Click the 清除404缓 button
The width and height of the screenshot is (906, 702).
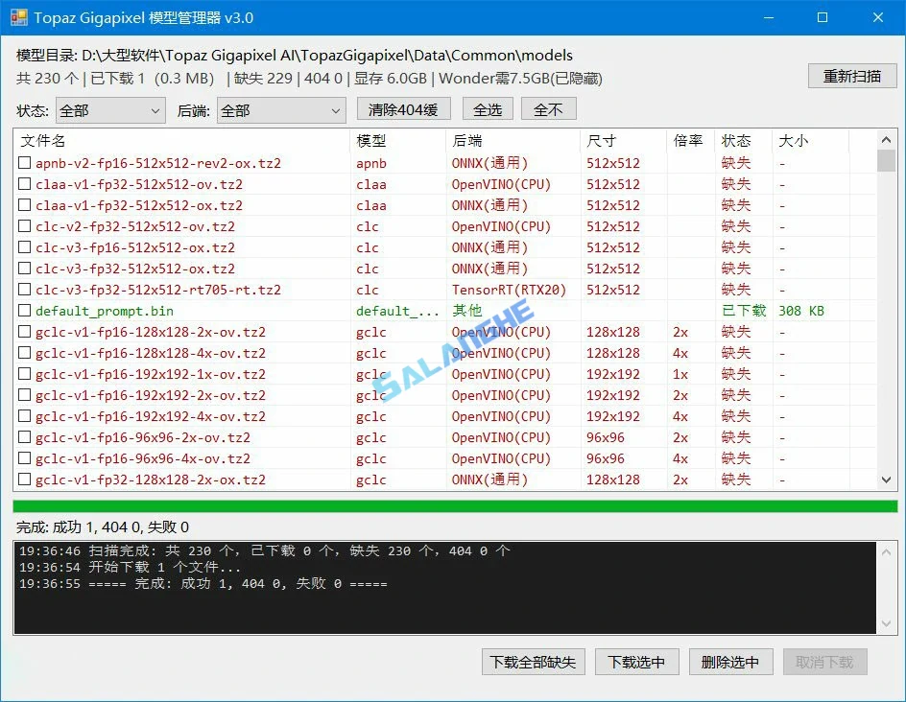403,109
